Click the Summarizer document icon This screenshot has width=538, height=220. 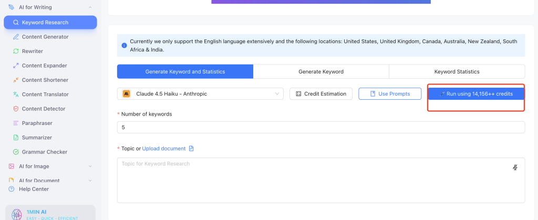pos(16,138)
